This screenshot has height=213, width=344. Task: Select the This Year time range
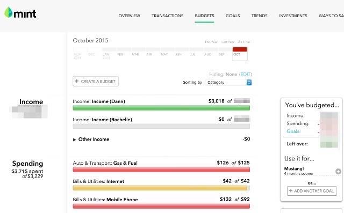point(211,42)
